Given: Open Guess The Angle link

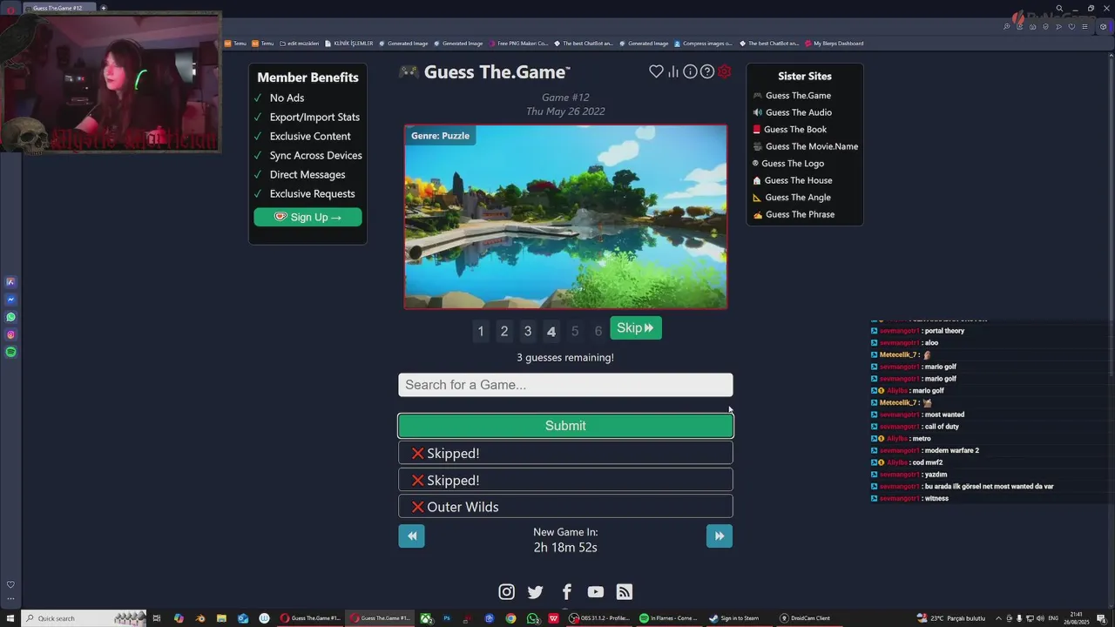Looking at the screenshot, I should pyautogui.click(x=798, y=198).
